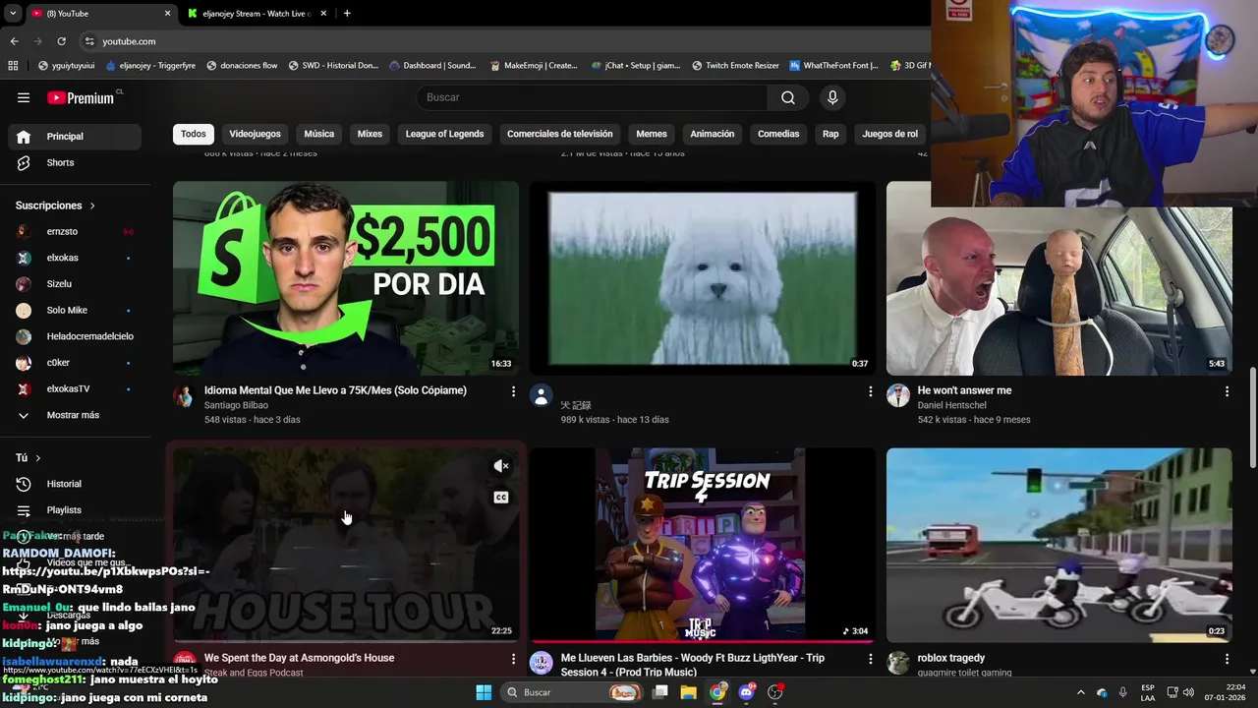Image resolution: width=1258 pixels, height=708 pixels.
Task: Open Windows Start menu
Action: click(x=484, y=692)
